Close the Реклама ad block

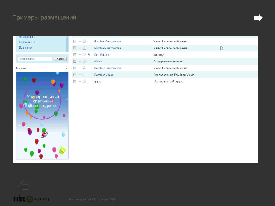point(67,68)
